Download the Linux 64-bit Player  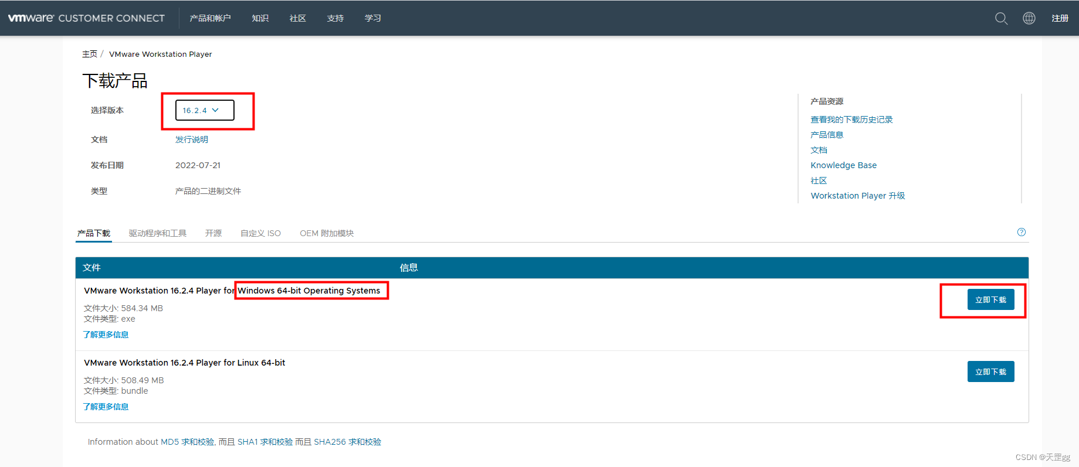[x=990, y=371]
